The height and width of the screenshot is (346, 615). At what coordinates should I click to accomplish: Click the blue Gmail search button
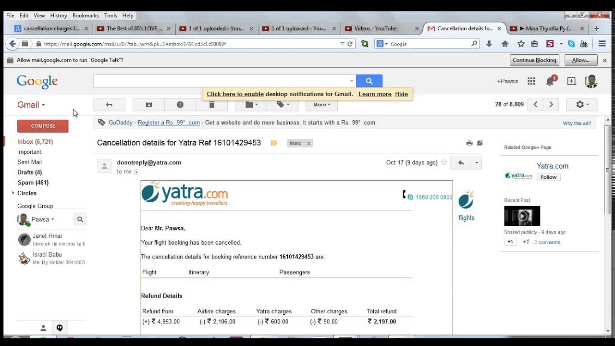[x=369, y=81]
